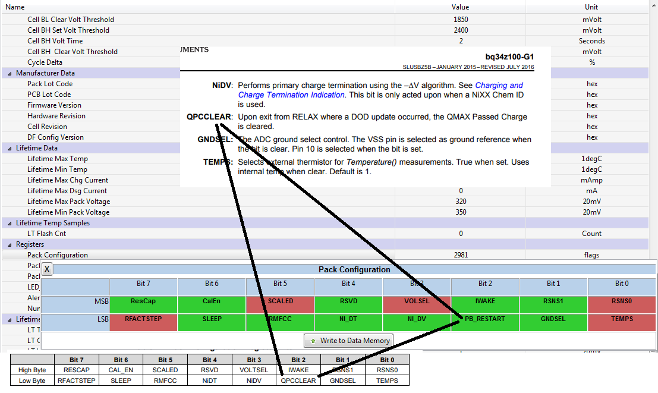Toggle the SLEEP bit in panel
Image resolution: width=658 pixels, height=393 pixels.
(x=212, y=322)
